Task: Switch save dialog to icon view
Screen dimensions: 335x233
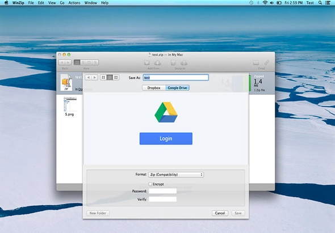Action: click(x=103, y=78)
